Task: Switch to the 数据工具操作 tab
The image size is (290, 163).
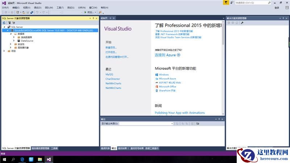Action: (x=152, y=148)
